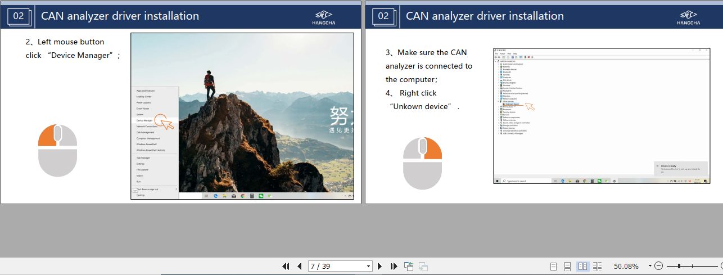
Task: Switch to two-page continuous layout
Action: [597, 266]
